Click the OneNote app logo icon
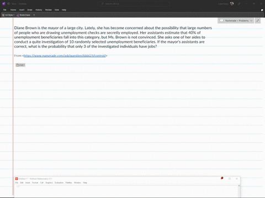Screen dimensions: 265x198 click(x=4, y=4)
